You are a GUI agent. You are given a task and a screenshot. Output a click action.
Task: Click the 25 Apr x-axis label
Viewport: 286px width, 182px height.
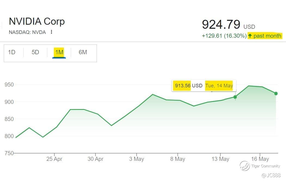[54, 159]
